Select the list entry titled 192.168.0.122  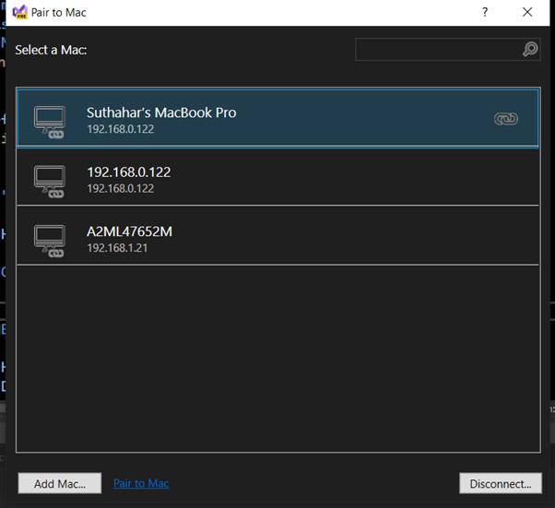(277, 178)
